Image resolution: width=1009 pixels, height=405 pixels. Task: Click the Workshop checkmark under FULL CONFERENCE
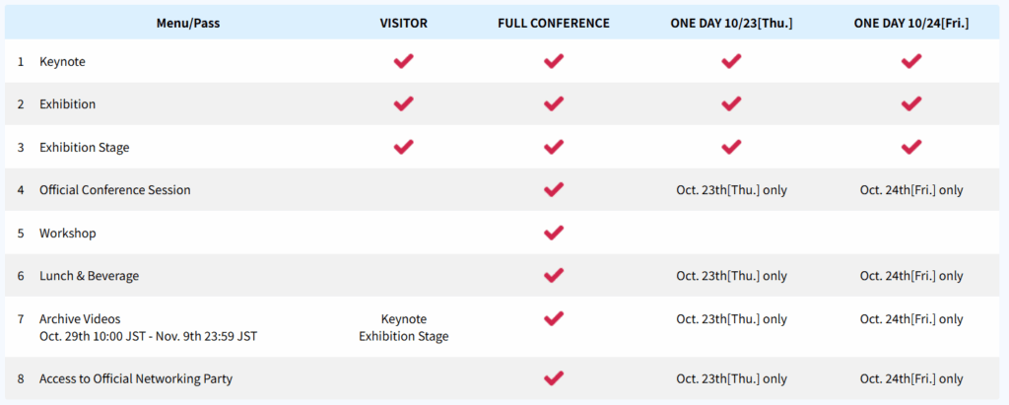click(x=554, y=233)
